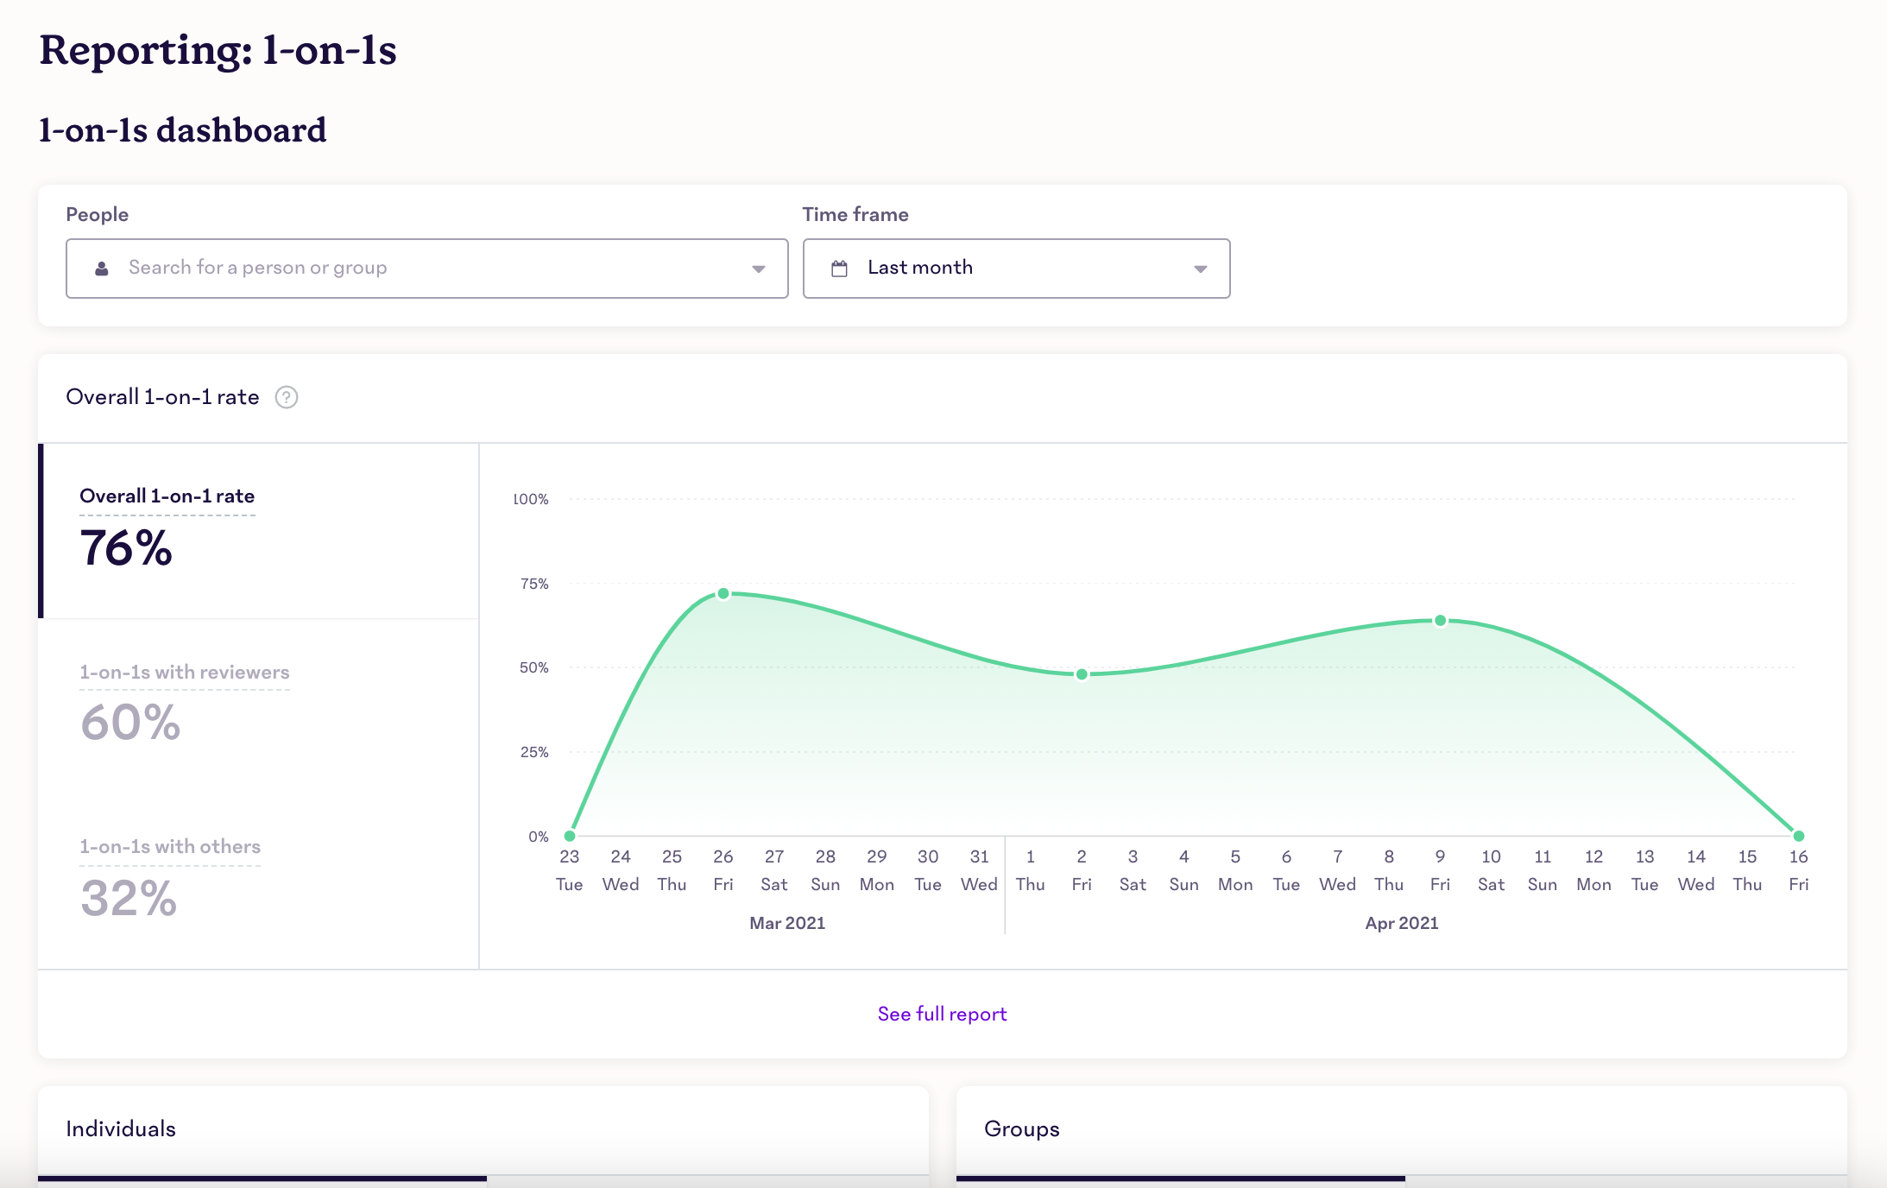Screen dimensions: 1887x1188
Task: Click the 29 Mon date label
Action: click(x=877, y=870)
